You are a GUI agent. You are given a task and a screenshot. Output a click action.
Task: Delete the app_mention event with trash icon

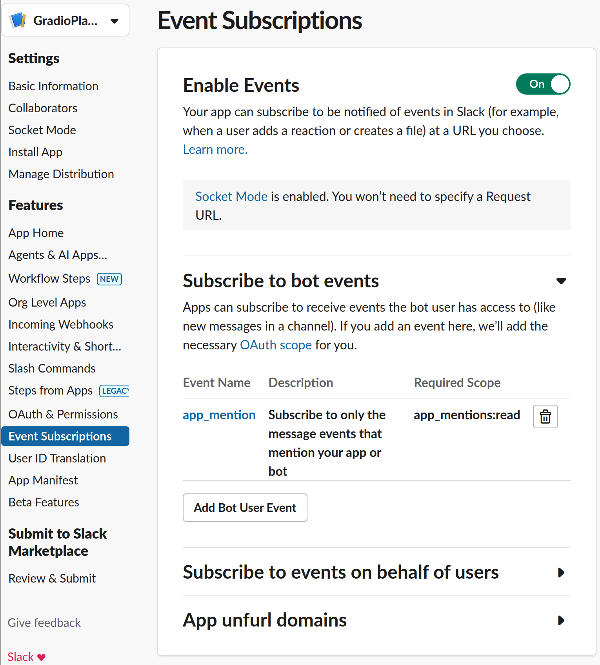pyautogui.click(x=545, y=417)
